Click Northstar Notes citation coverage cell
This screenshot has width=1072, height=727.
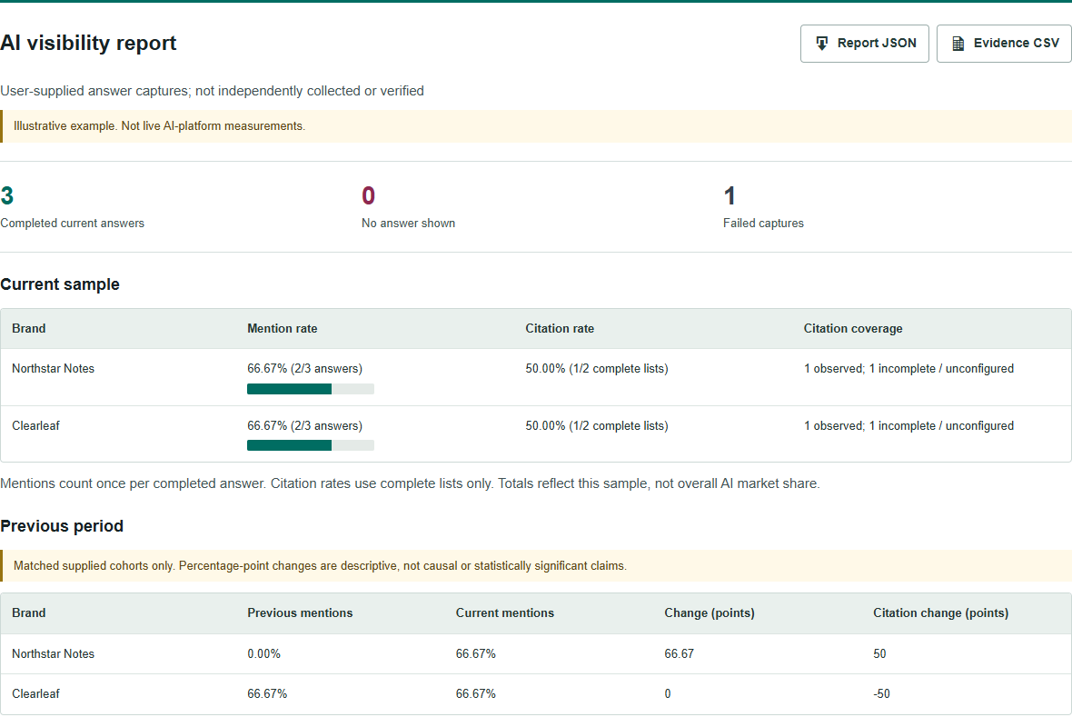[x=908, y=369]
